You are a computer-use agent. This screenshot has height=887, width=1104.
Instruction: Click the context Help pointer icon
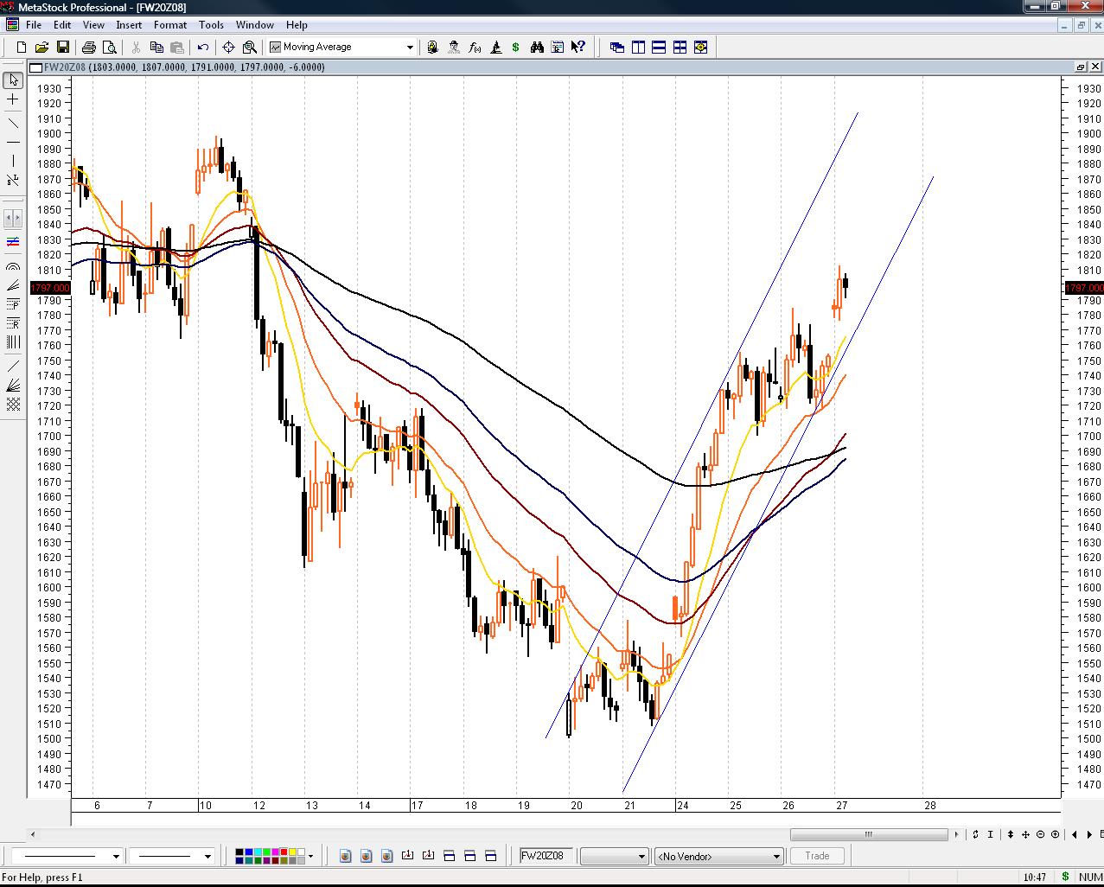pos(578,48)
